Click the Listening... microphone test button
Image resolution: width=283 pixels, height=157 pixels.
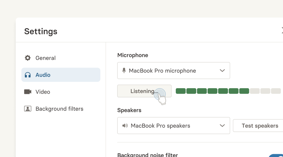144,91
